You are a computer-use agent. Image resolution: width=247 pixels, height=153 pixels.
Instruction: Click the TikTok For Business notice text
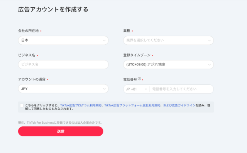click(x=60, y=123)
